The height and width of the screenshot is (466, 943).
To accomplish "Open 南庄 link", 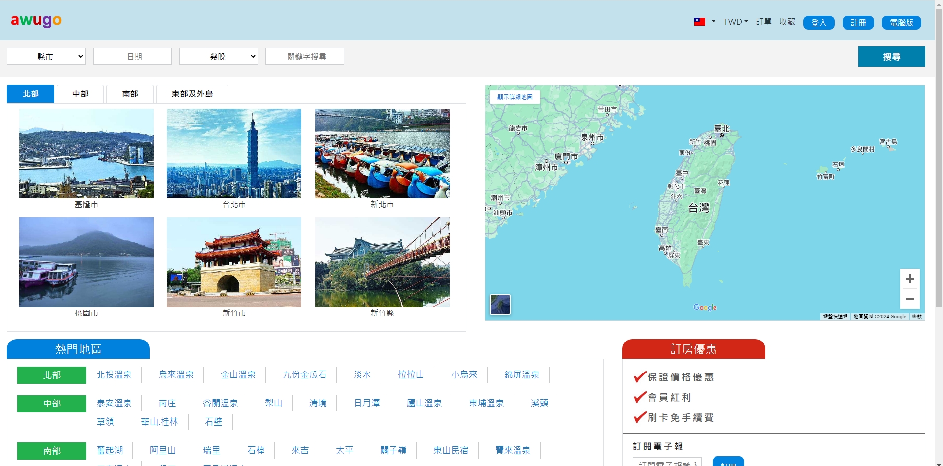I will coord(167,404).
